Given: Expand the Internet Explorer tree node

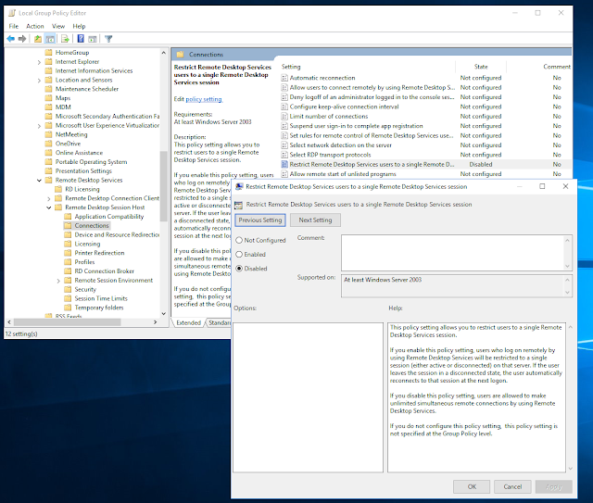Looking at the screenshot, I should pos(39,62).
